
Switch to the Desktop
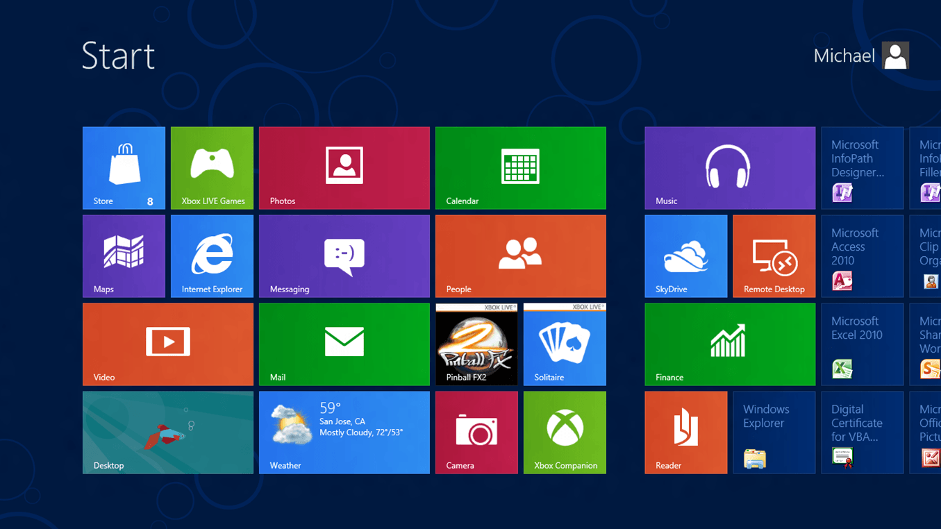pos(167,432)
